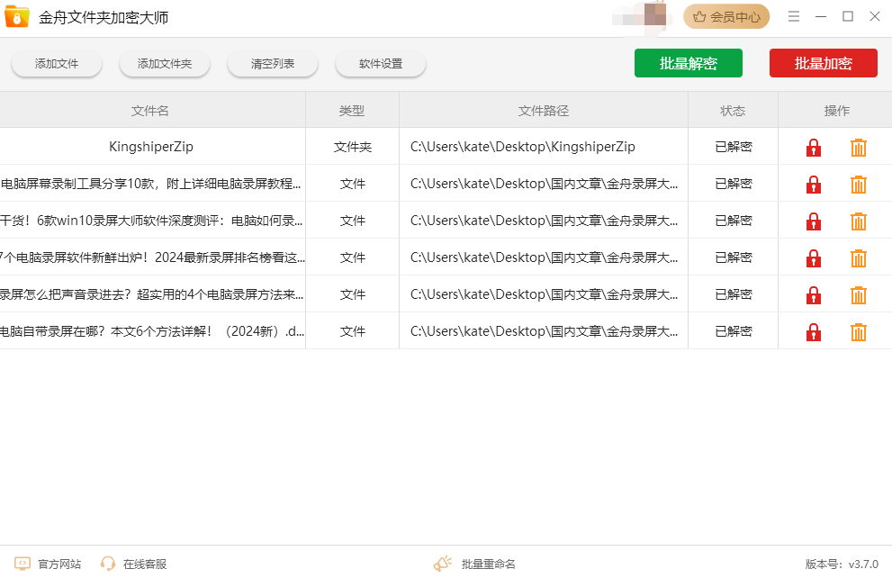Screen dimensions: 892x578
Task: Start 批量加密 batch encryption
Action: (x=824, y=63)
